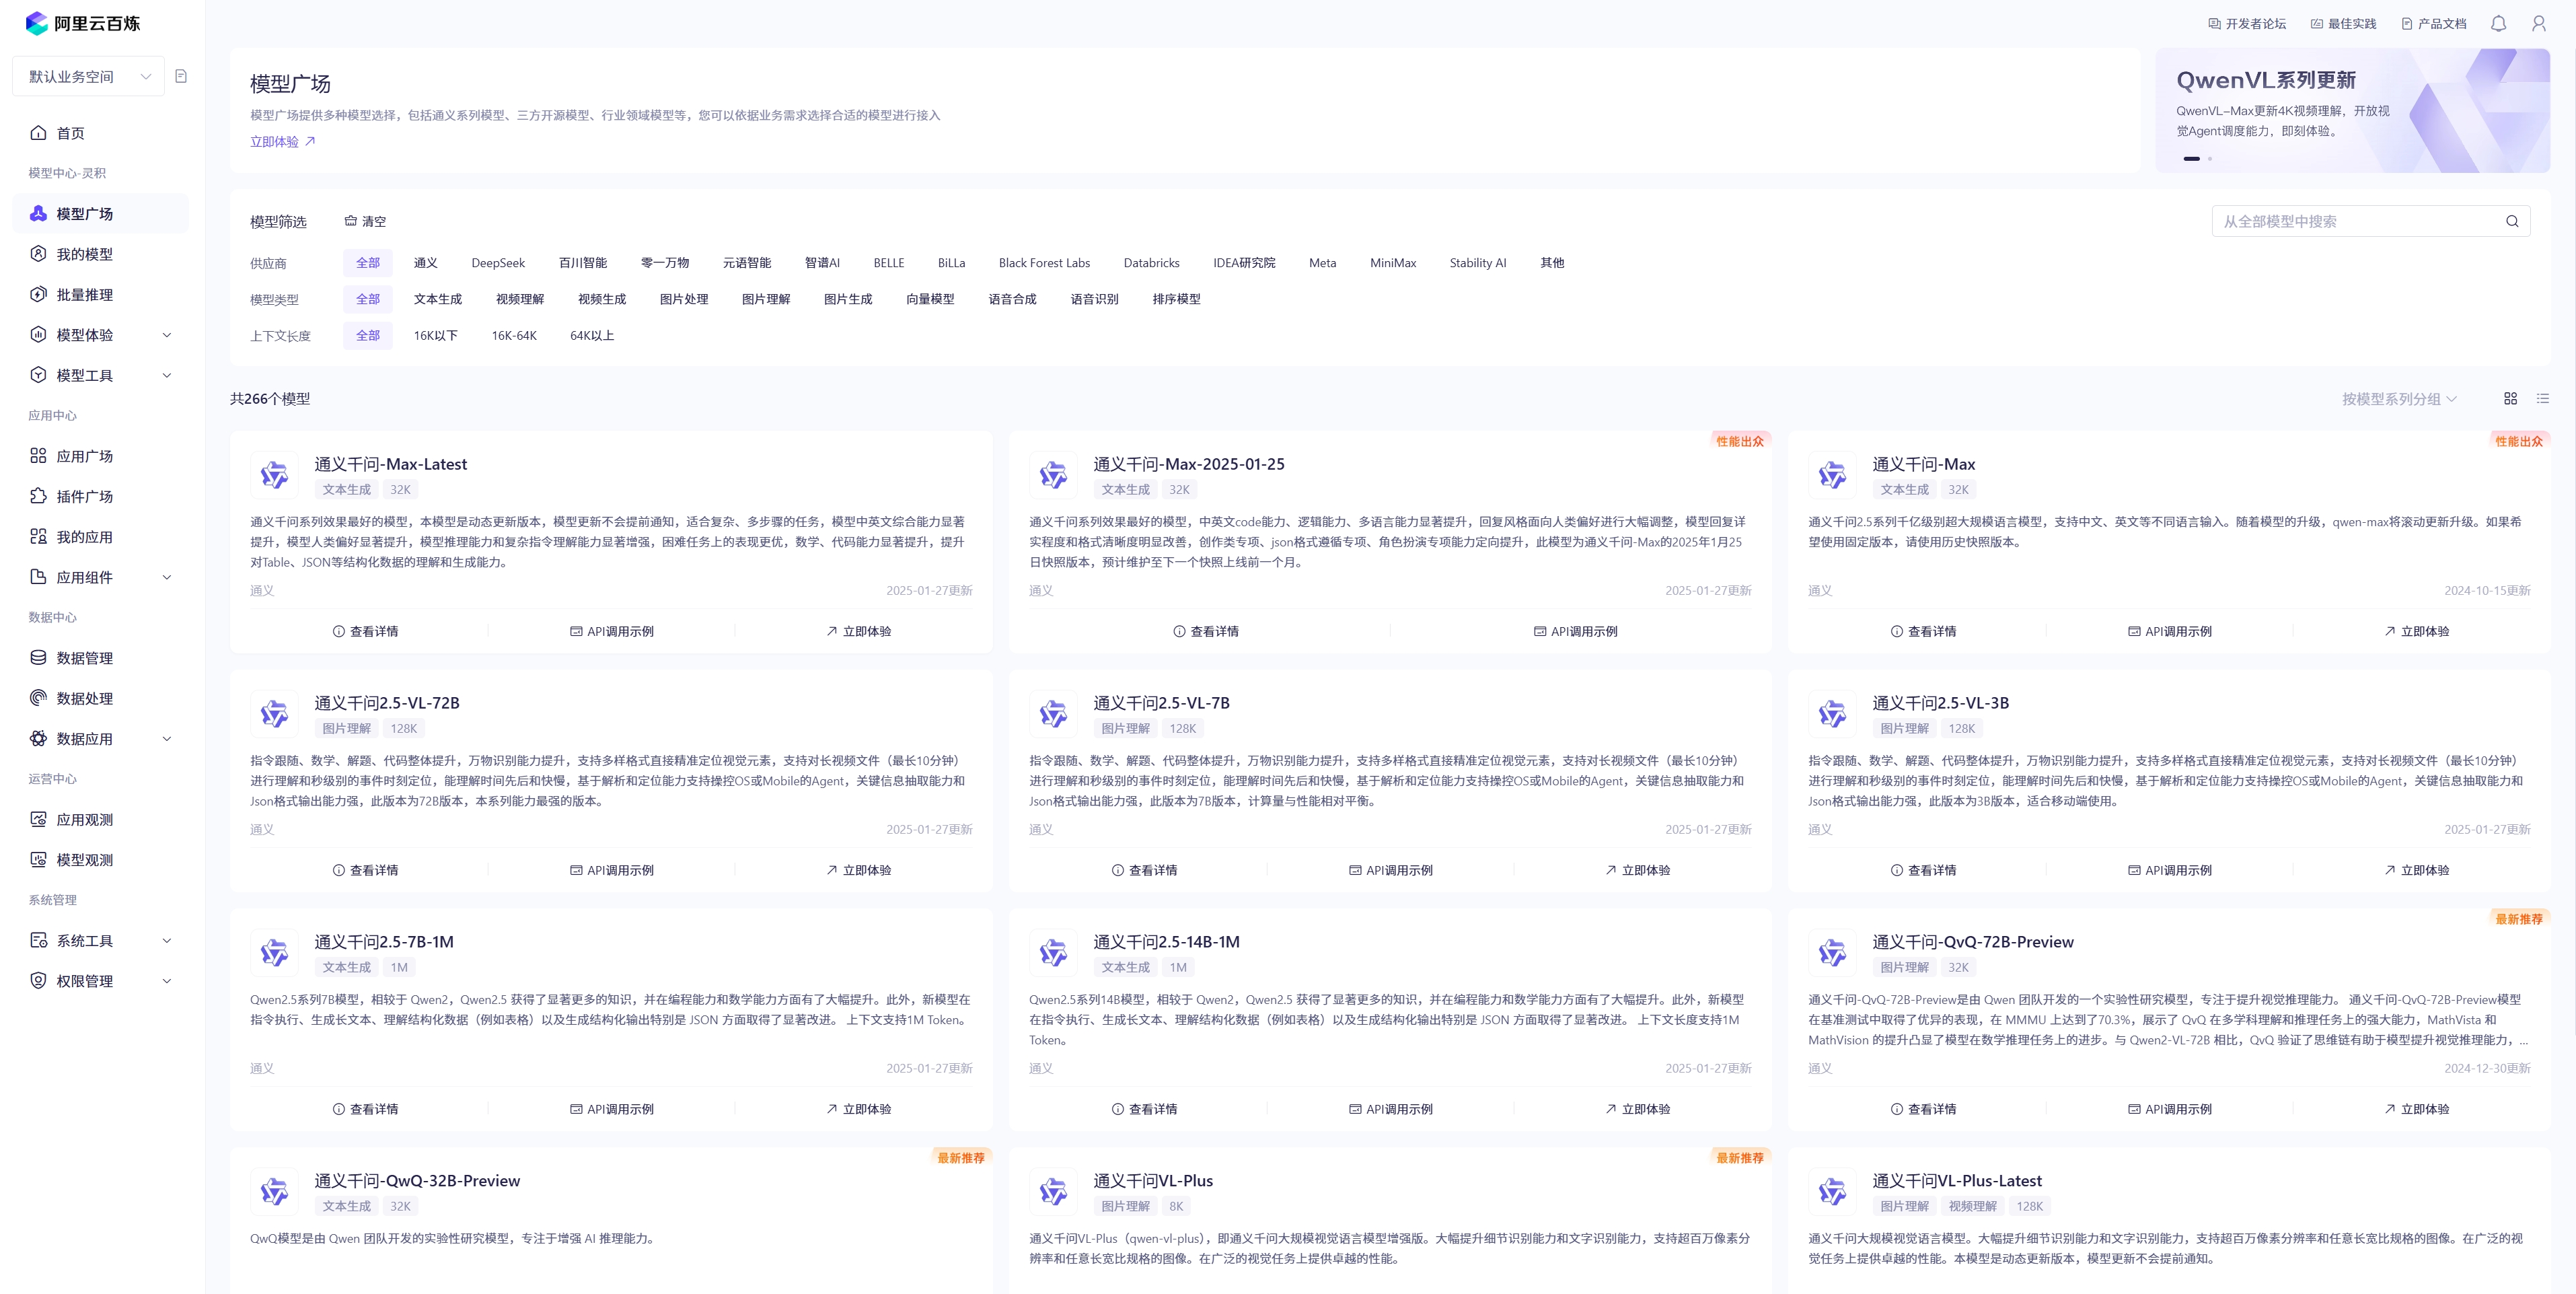The image size is (2576, 1294).
Task: Open the 按模型系列分组 grouping dropdown
Action: [x=2398, y=399]
